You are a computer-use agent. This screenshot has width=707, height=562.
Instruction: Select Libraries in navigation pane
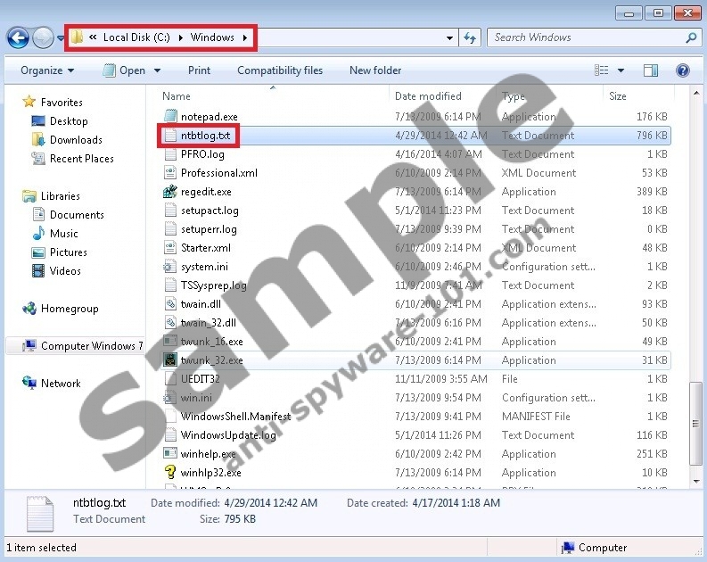[x=61, y=195]
